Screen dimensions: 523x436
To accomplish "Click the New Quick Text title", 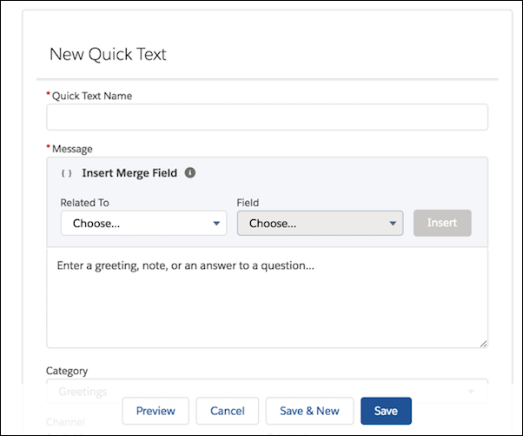I will 108,54.
